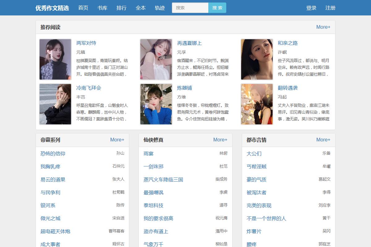This screenshot has width=371, height=247.
Task: Click author 方维 under 炼器铺
Action: pyautogui.click(x=181, y=97)
